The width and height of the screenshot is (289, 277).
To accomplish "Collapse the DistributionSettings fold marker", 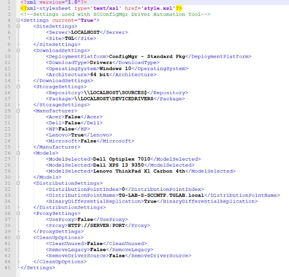I will (x=18, y=183).
